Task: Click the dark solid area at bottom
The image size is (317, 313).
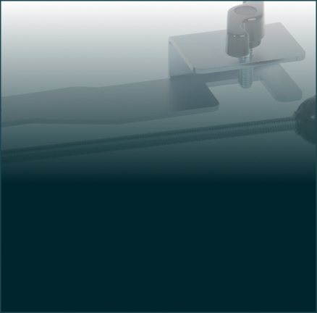Action: [158, 246]
